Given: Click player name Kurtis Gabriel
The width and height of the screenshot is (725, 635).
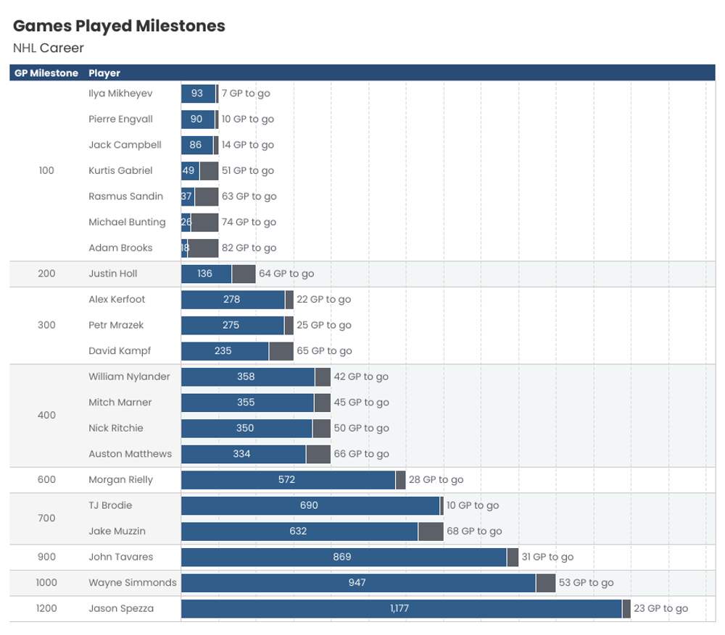Looking at the screenshot, I should pos(120,170).
